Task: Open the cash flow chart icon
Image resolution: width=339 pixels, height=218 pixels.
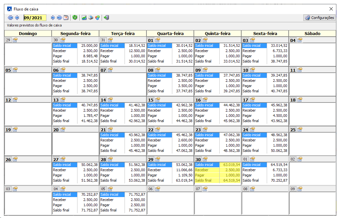Action: point(84,18)
